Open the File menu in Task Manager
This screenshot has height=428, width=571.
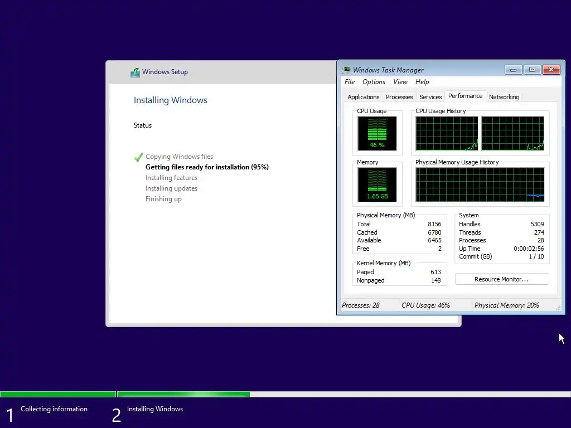350,82
